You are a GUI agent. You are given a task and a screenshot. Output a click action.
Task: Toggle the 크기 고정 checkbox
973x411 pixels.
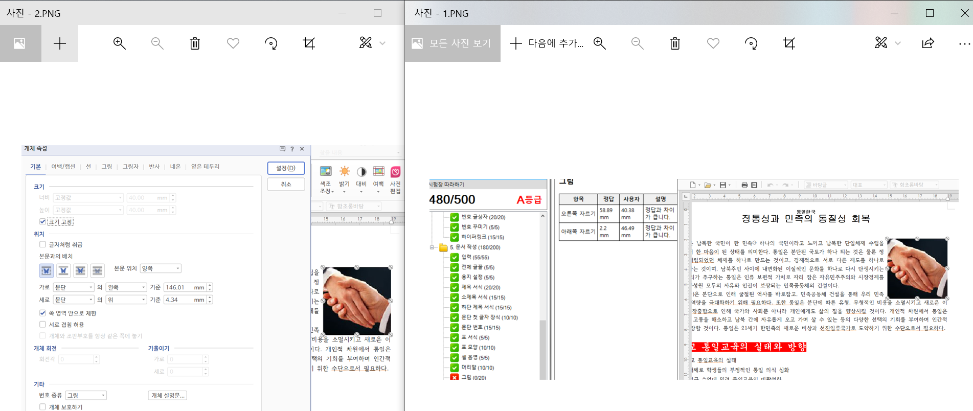point(43,221)
